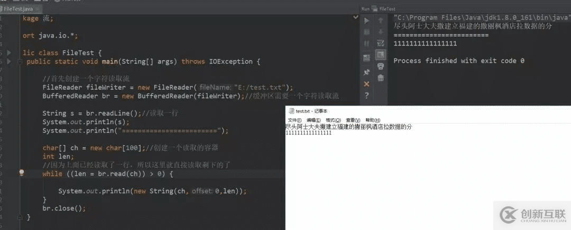Click run gutter arrow beside class FileTest

click(9, 53)
